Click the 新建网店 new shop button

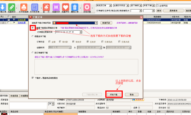pos(106,23)
